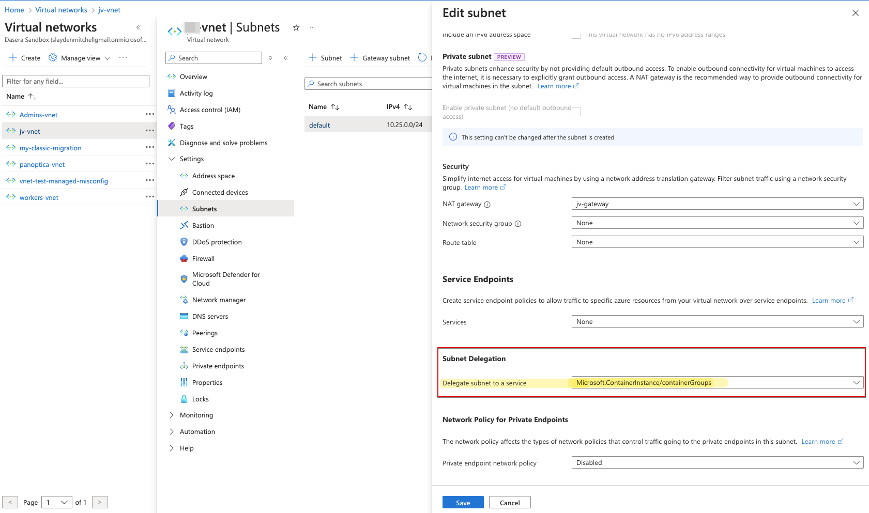Click Private endpoints icon
The image size is (869, 513).
pyautogui.click(x=184, y=366)
